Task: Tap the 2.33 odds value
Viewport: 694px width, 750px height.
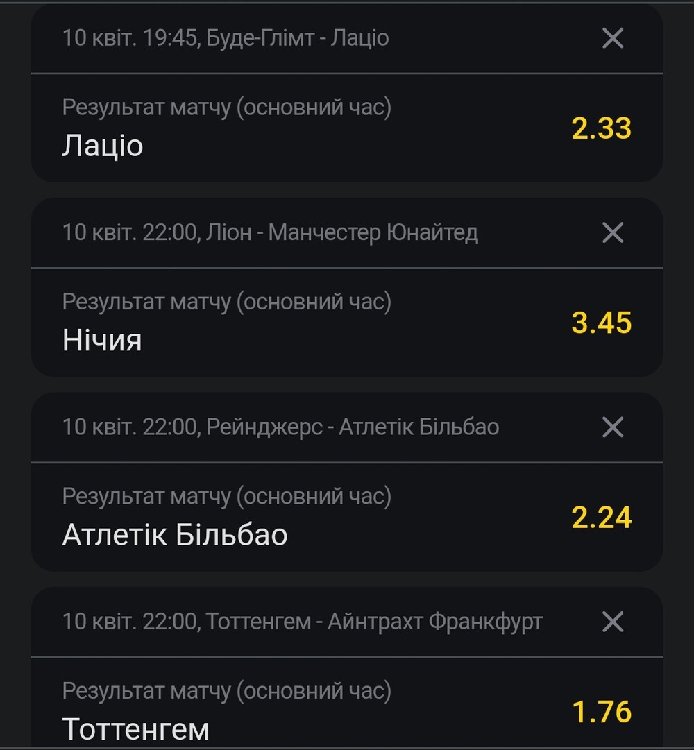Action: tap(601, 128)
